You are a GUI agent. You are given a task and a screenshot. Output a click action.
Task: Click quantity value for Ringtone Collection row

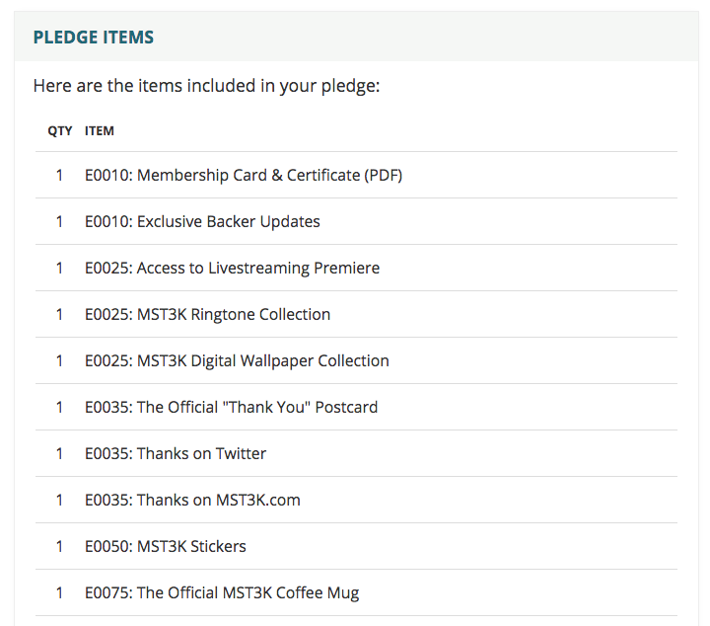[59, 314]
